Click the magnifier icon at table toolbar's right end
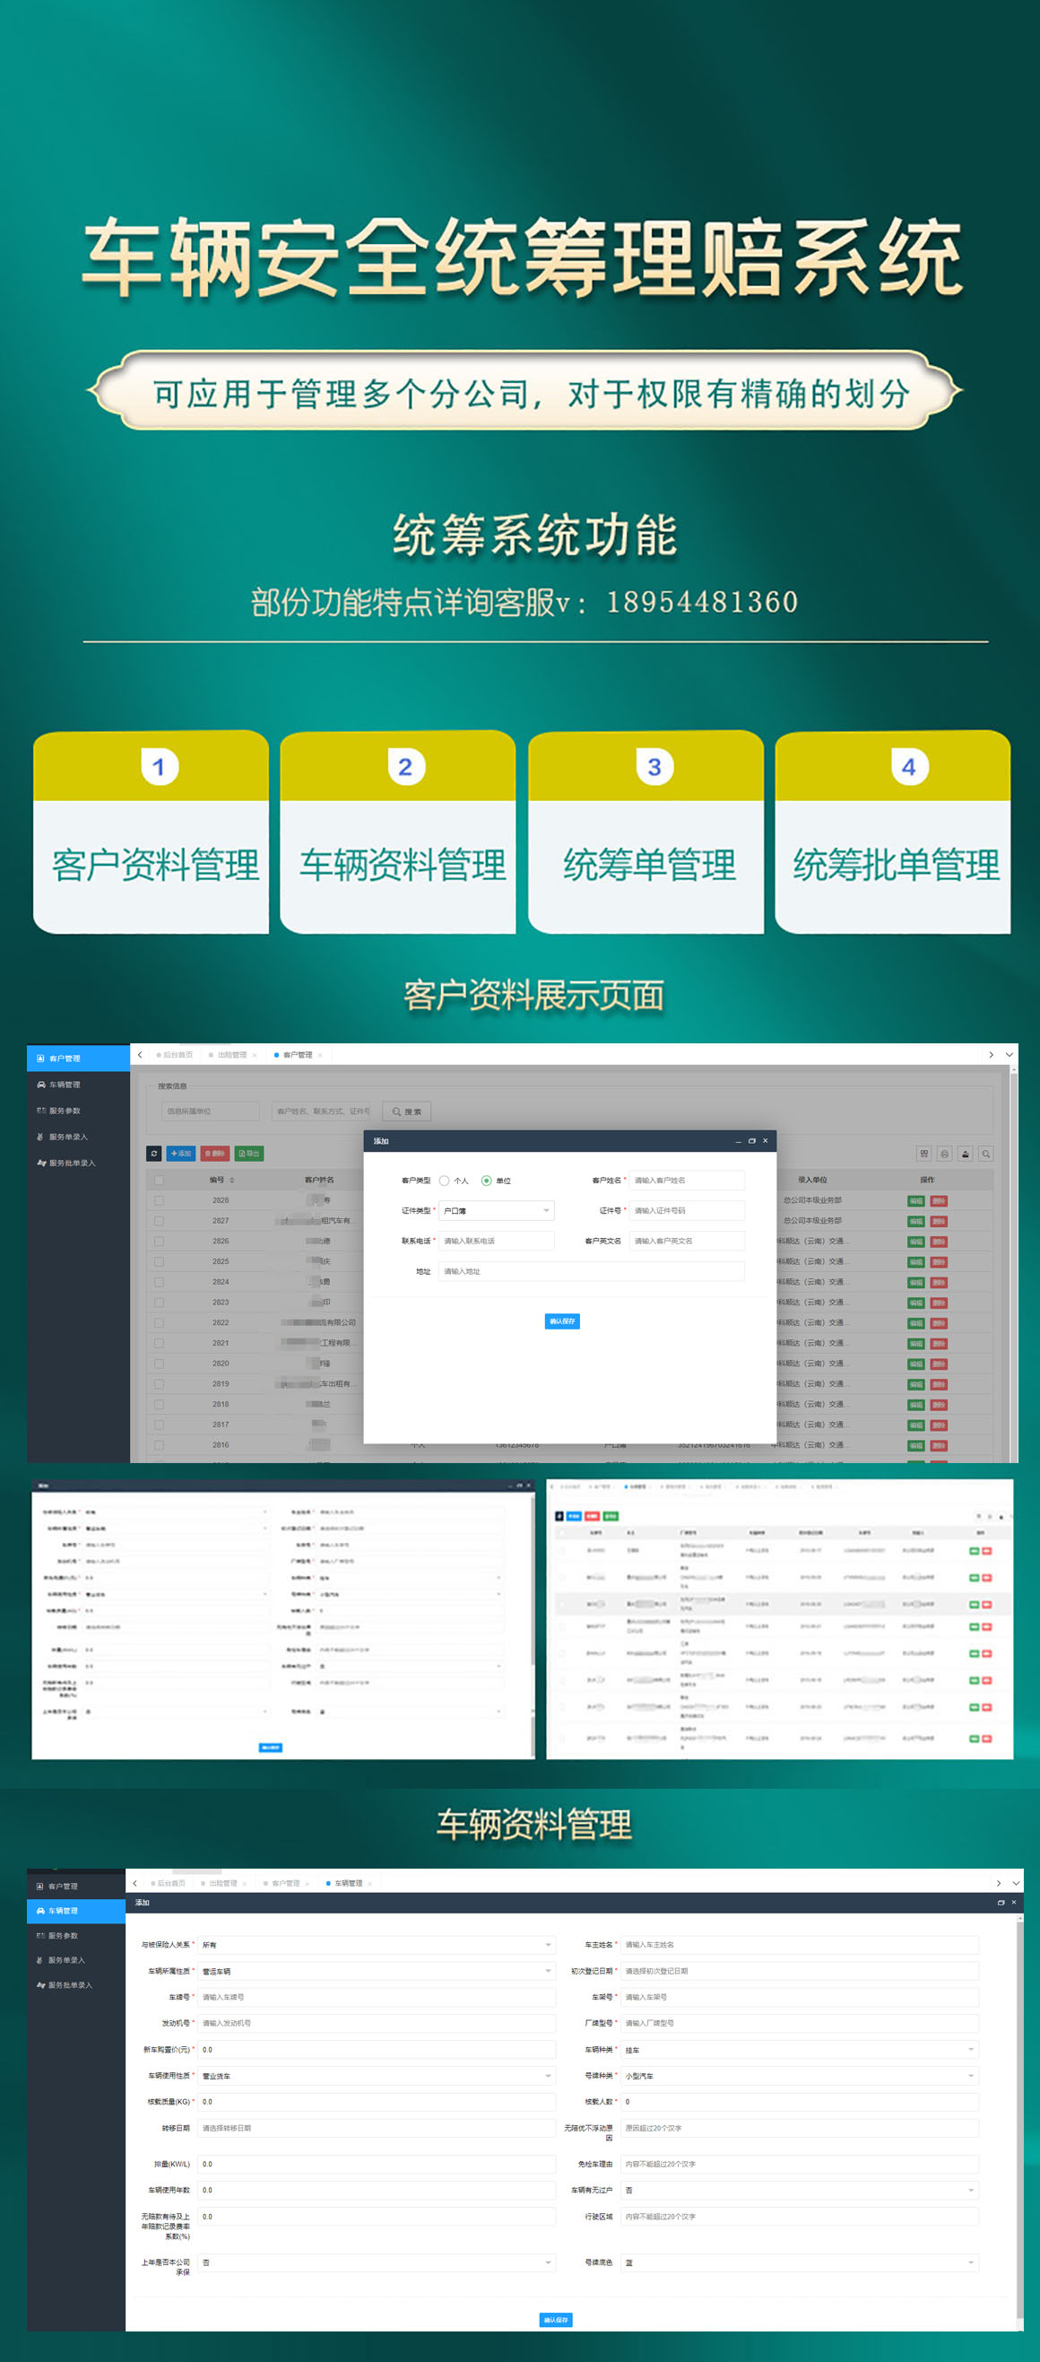 click(985, 1155)
